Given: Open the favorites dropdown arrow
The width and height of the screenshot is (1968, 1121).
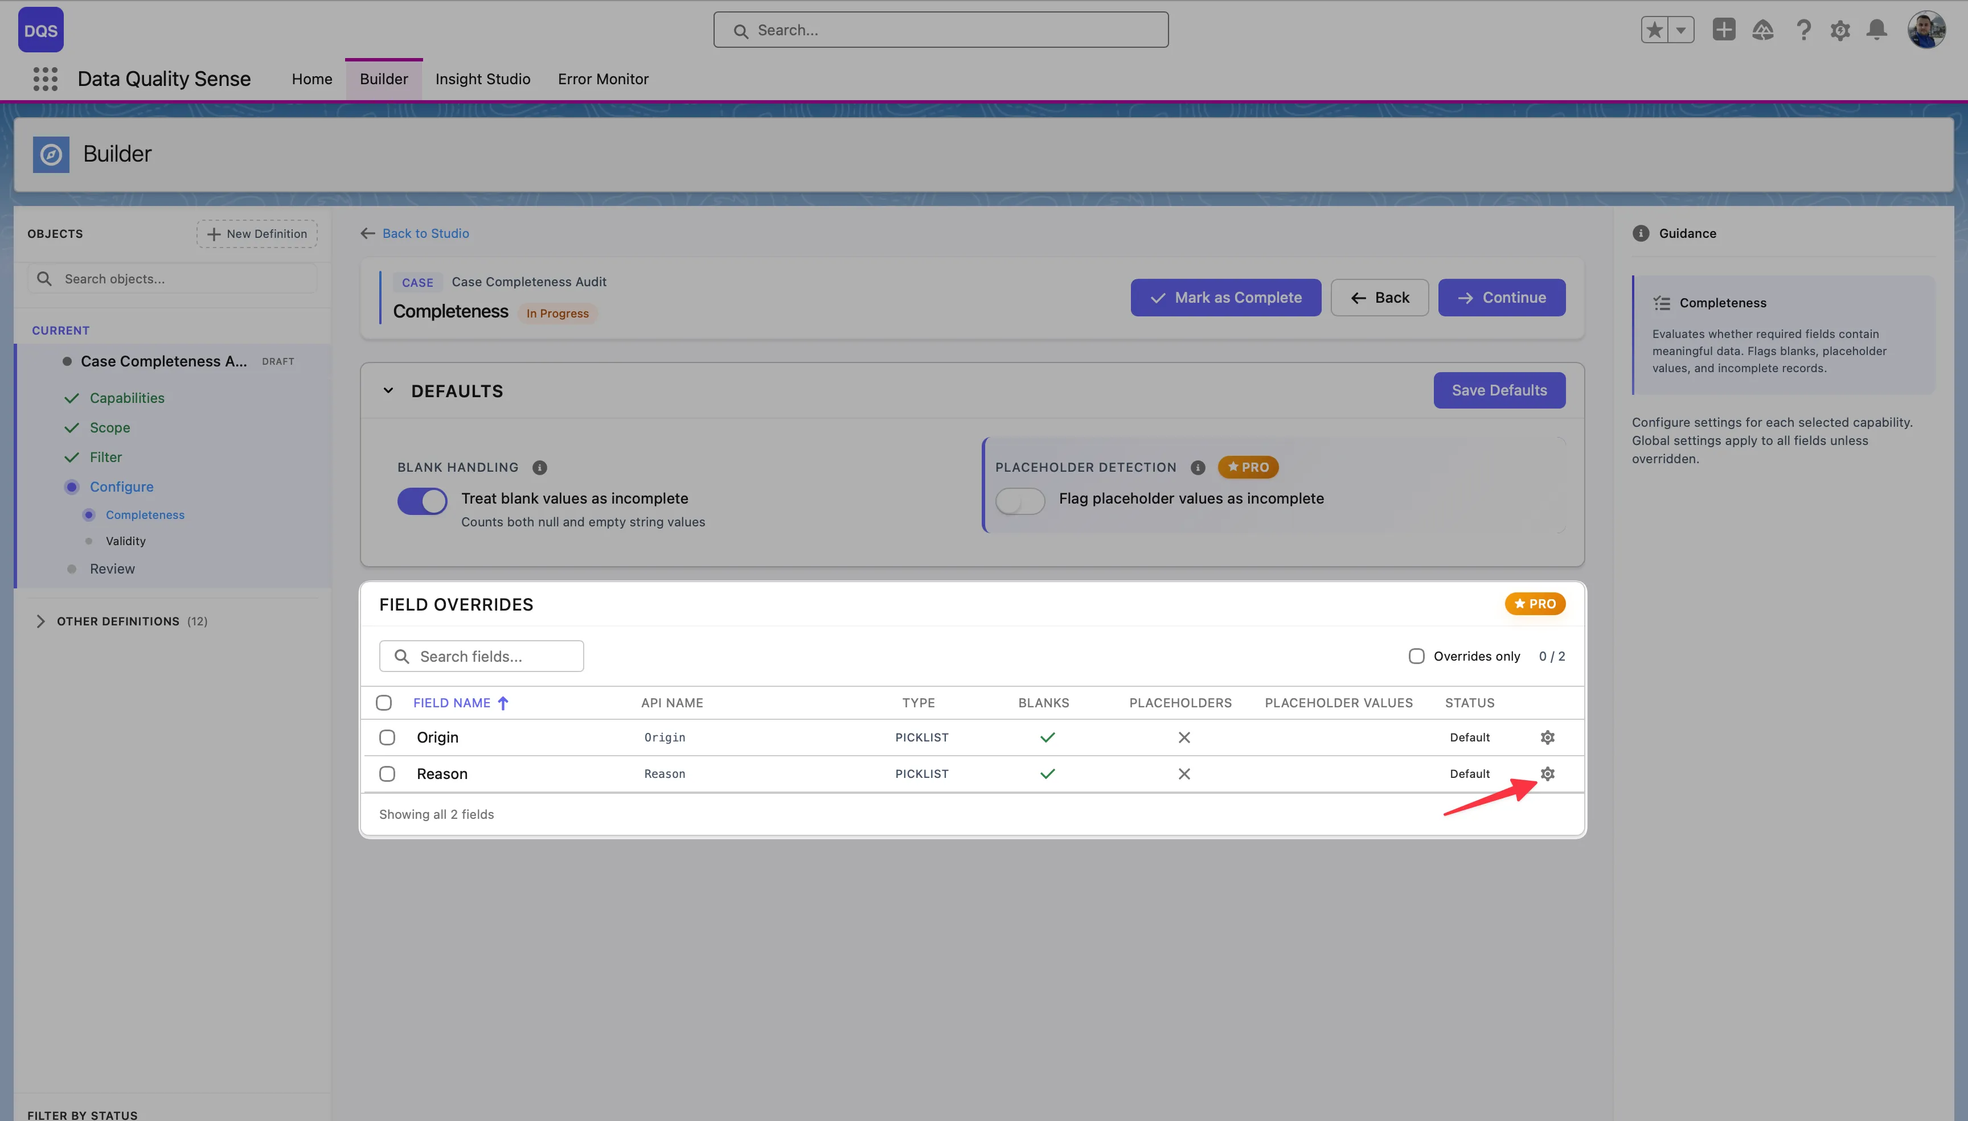Looking at the screenshot, I should point(1680,29).
